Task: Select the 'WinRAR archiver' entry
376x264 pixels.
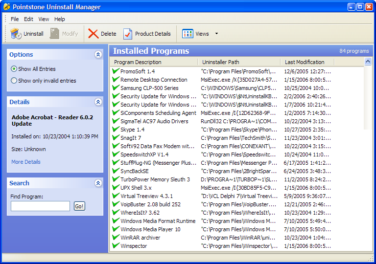Action: [222, 238]
